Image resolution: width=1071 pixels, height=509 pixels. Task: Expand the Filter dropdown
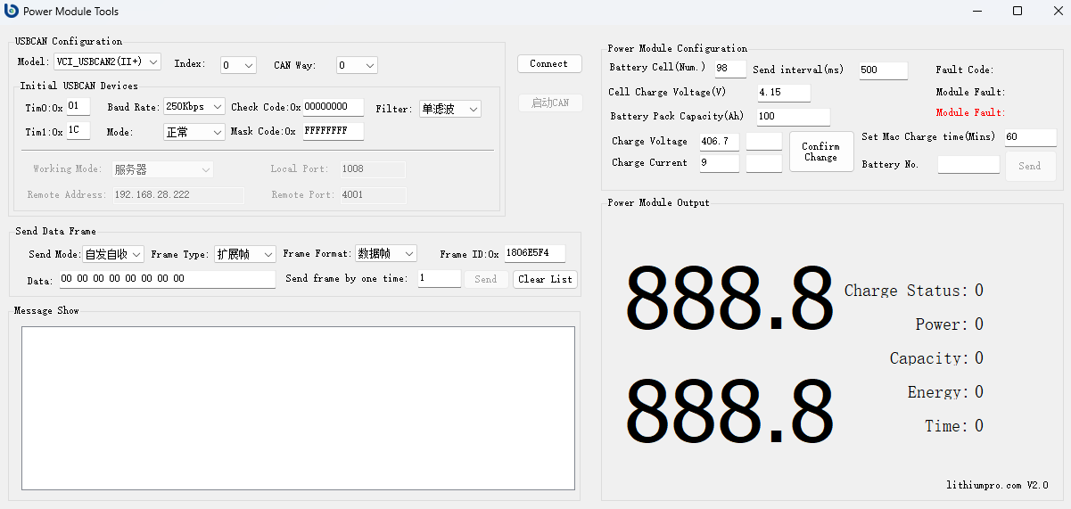click(x=450, y=109)
